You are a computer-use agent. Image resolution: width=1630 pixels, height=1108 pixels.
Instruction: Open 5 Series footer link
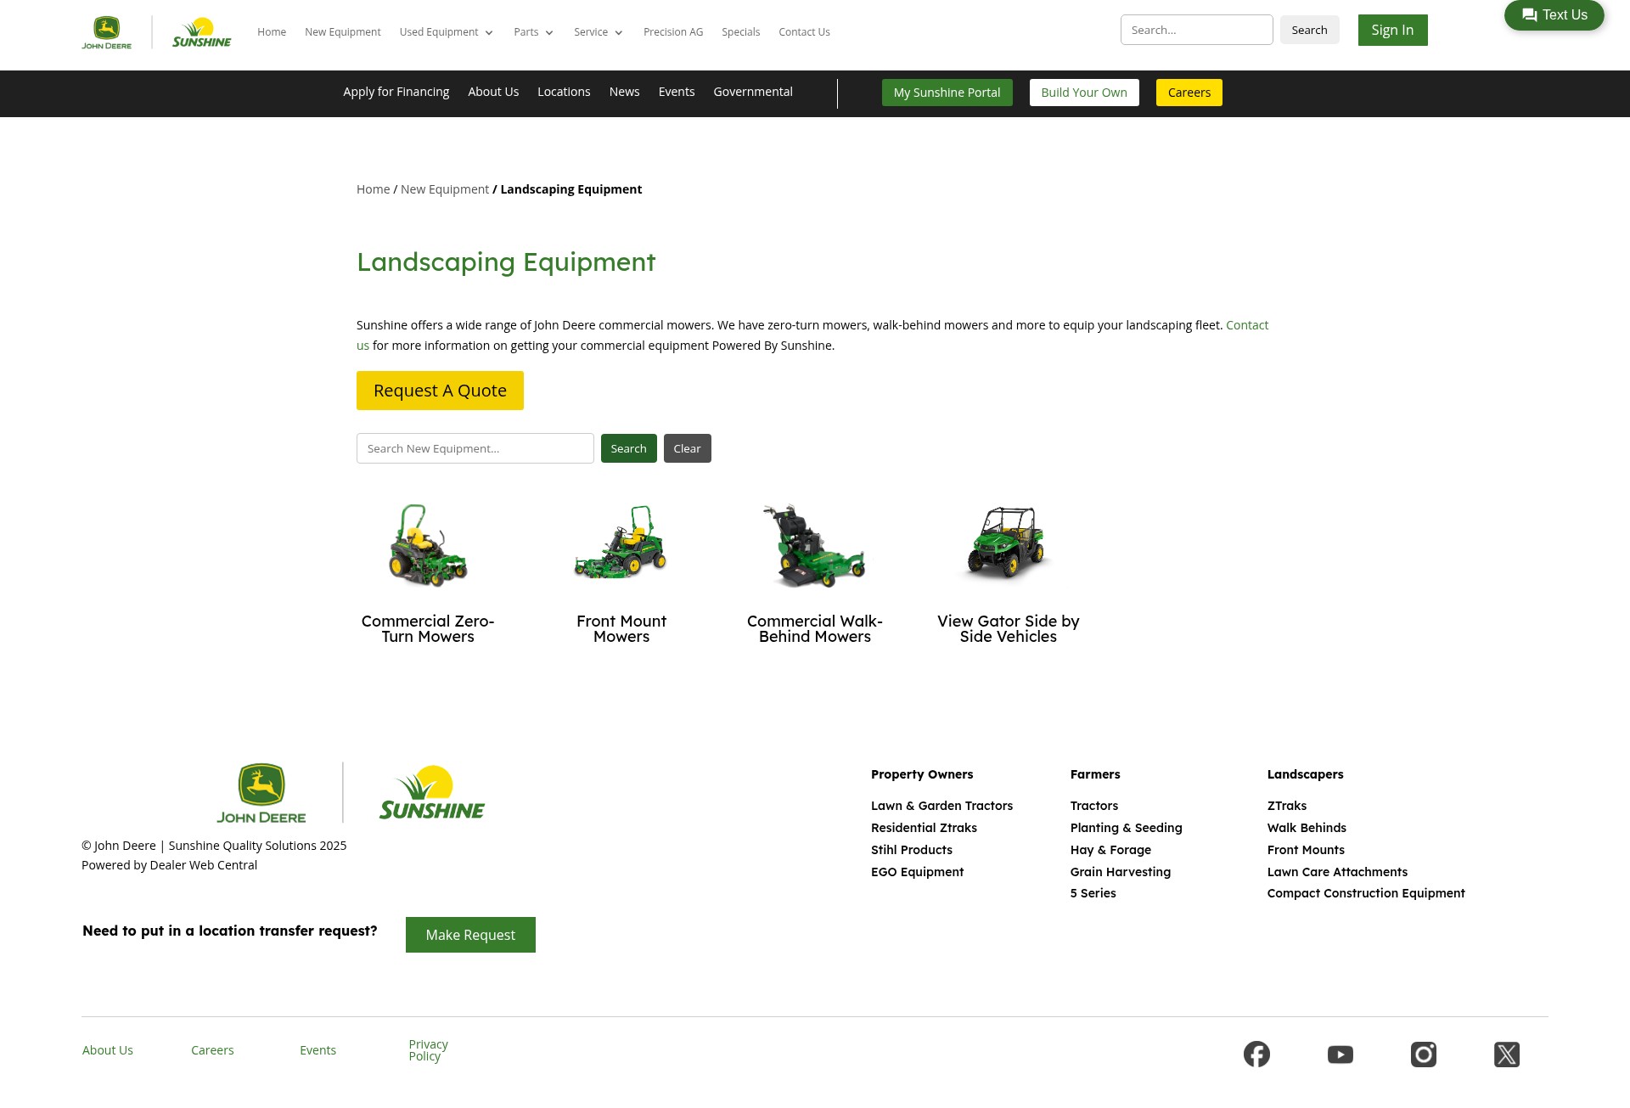(x=1093, y=893)
